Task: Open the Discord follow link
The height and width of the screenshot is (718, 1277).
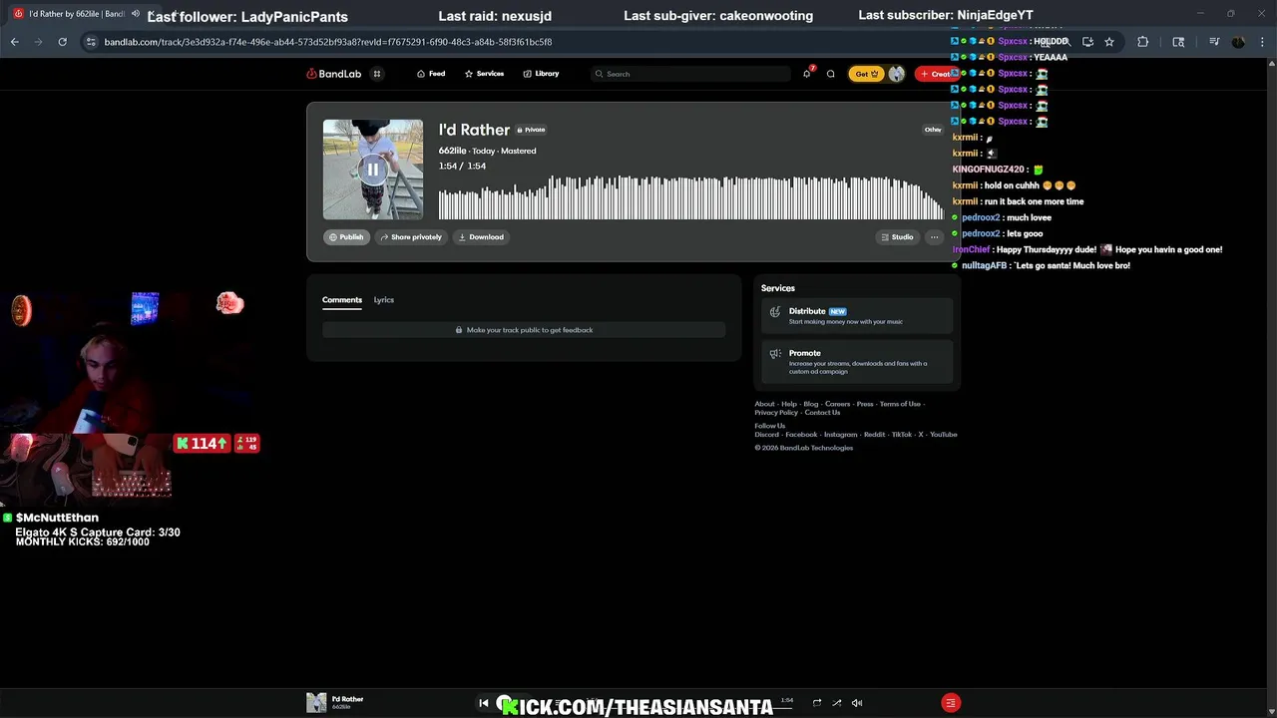Action: (766, 435)
